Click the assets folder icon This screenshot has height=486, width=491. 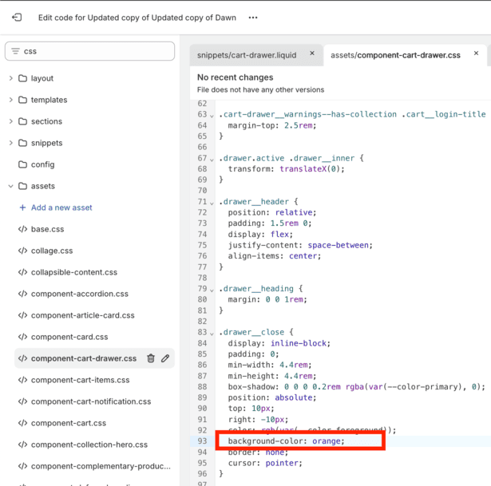click(22, 186)
